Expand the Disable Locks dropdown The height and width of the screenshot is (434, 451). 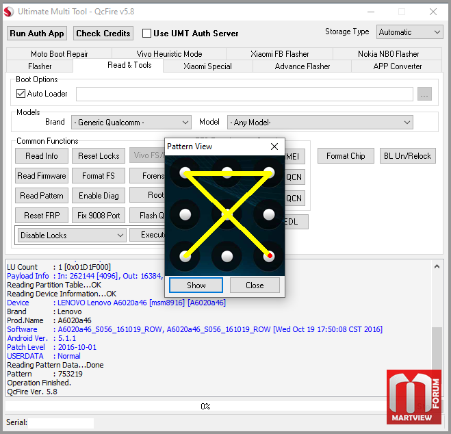point(72,235)
